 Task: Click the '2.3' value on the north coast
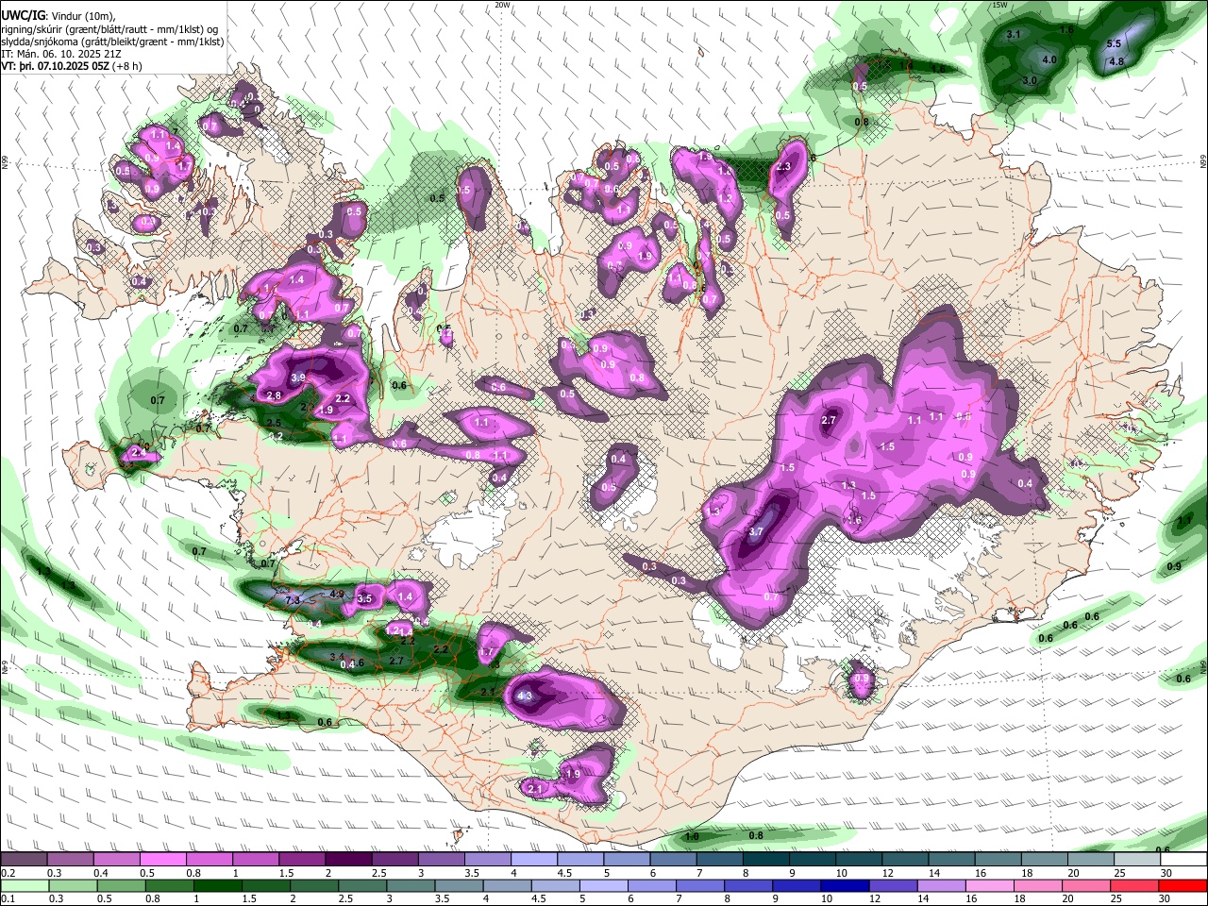tap(783, 167)
